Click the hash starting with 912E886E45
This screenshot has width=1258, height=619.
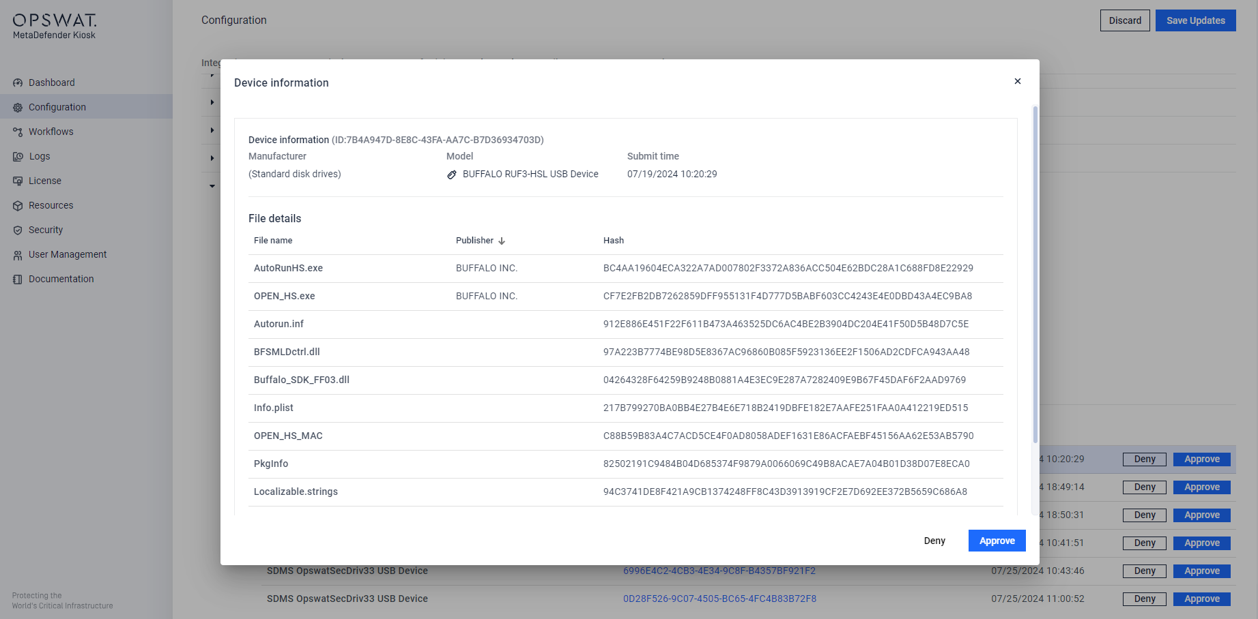(786, 324)
